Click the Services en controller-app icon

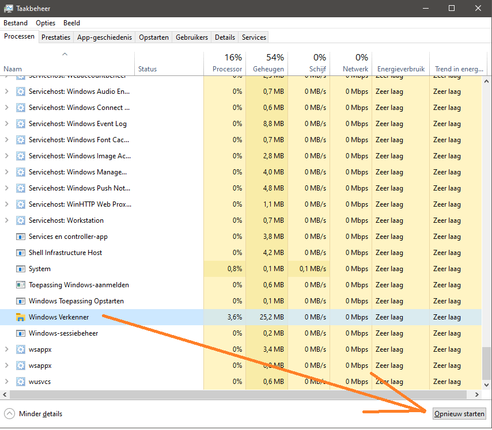click(x=20, y=237)
